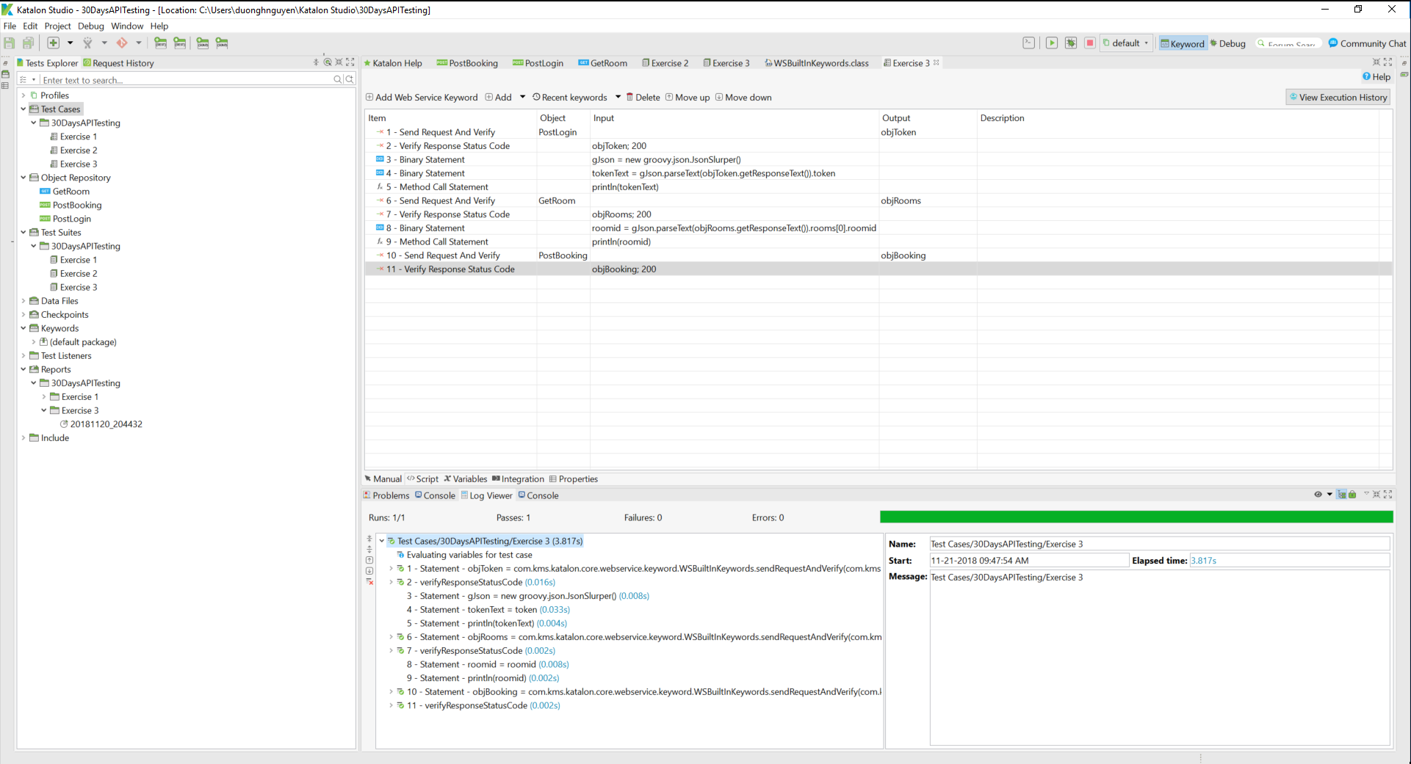Click the Recent keywords button
This screenshot has height=764, width=1411.
(570, 98)
